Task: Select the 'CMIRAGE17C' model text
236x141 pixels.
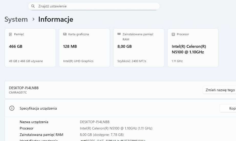Action: (x=18, y=92)
